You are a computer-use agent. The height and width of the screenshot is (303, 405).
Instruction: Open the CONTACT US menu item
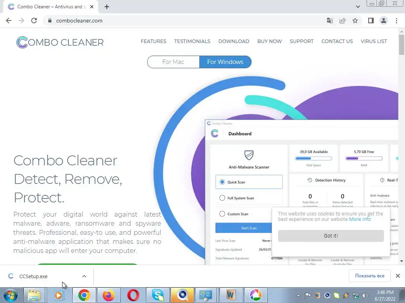coord(337,41)
